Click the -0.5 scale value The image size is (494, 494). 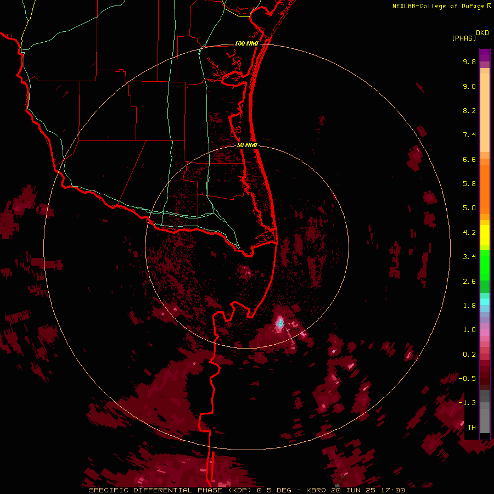pyautogui.click(x=467, y=379)
